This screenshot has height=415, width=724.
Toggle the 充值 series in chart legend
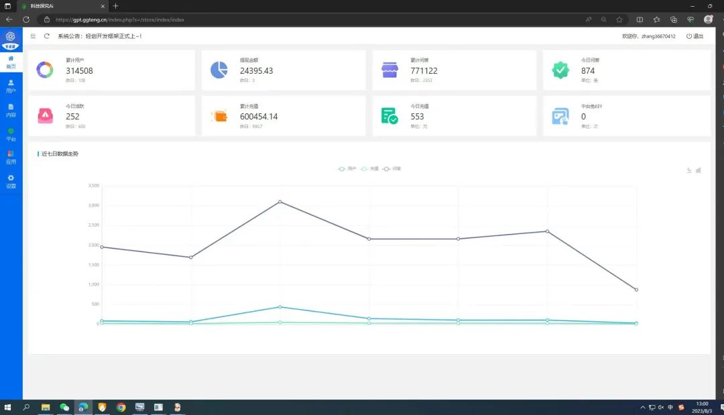click(369, 169)
